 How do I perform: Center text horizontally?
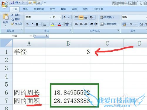tap(81, 24)
